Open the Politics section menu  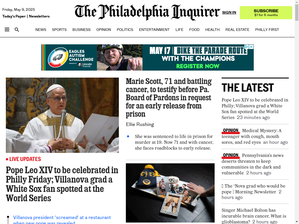click(x=125, y=30)
